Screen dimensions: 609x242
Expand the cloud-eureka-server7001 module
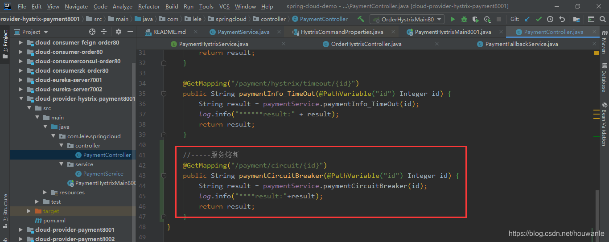[21, 80]
